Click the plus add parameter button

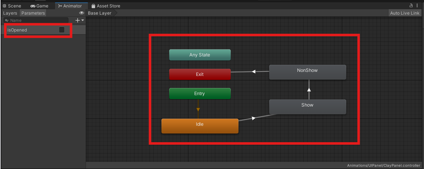pyautogui.click(x=77, y=20)
